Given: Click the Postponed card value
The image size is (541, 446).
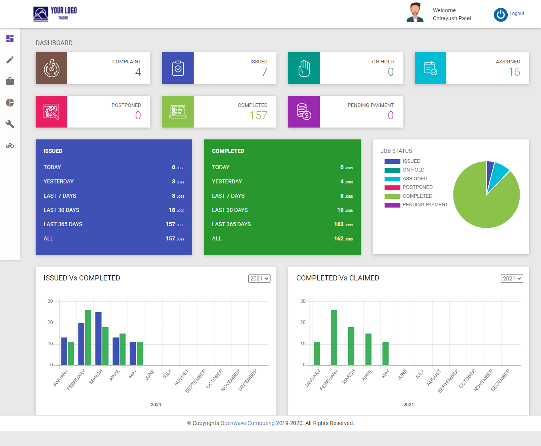Looking at the screenshot, I should coord(138,115).
